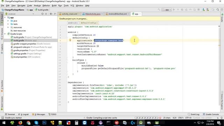Cancel the Gradle sync progress
The image size is (224, 126).
tap(160, 118)
